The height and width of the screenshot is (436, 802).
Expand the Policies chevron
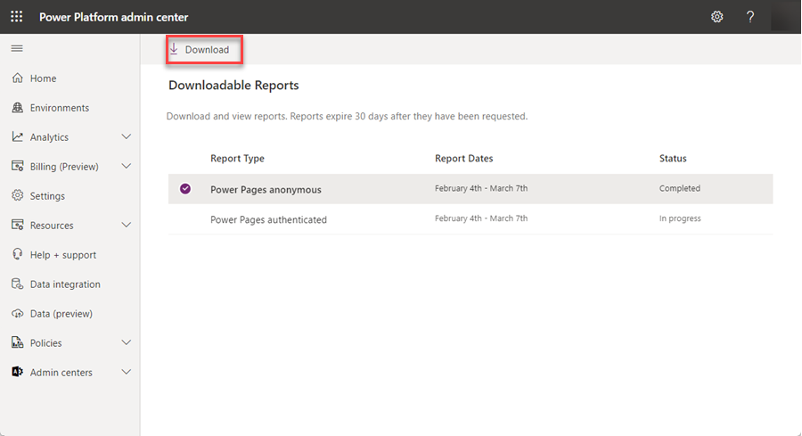[126, 343]
